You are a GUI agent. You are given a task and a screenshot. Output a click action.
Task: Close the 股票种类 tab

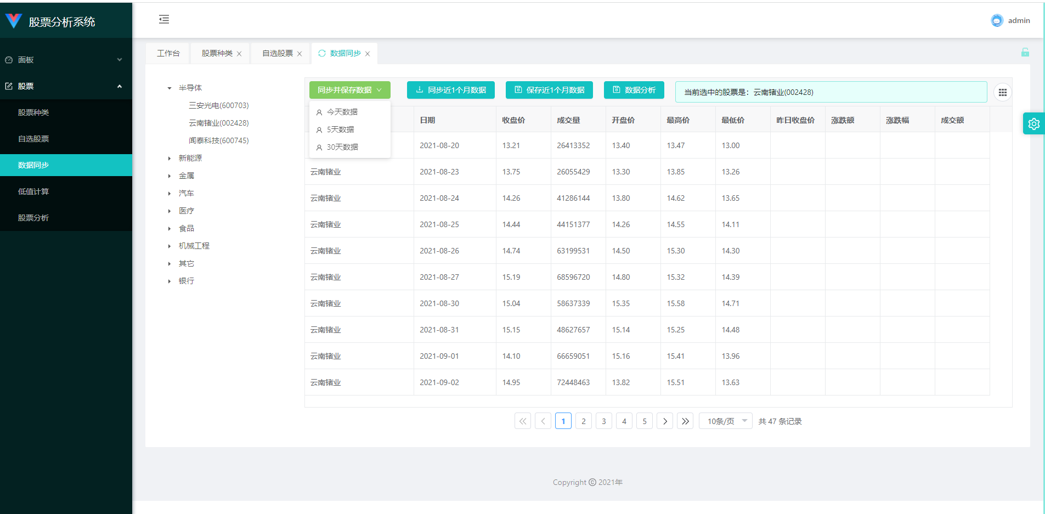(x=239, y=54)
